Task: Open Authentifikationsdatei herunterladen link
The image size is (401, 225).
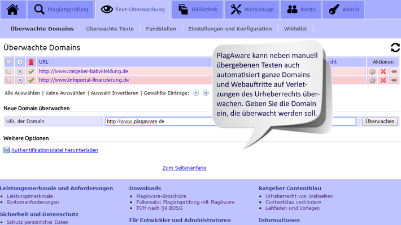Action: 55,150
